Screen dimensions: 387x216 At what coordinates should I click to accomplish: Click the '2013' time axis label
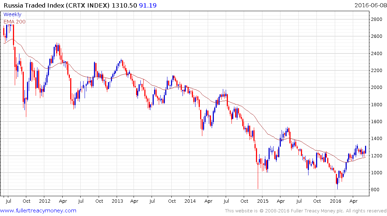click(117, 201)
